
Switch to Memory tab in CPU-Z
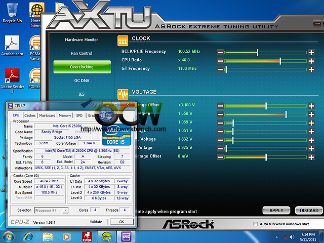tap(65, 115)
